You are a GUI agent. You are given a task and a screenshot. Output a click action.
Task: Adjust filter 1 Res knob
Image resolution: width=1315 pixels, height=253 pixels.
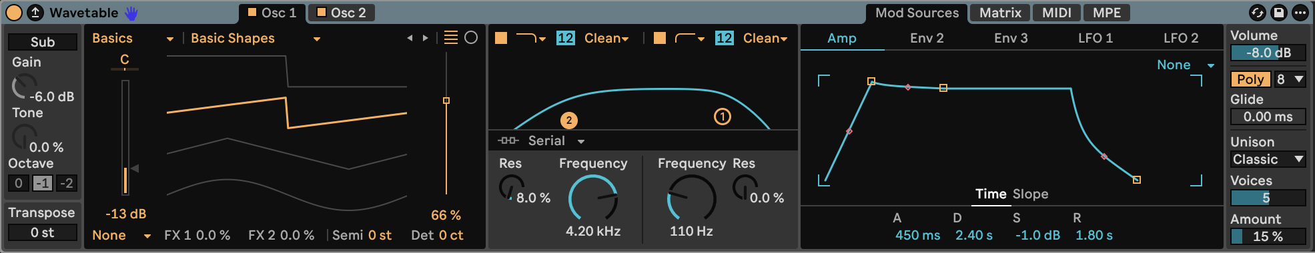[x=512, y=188]
